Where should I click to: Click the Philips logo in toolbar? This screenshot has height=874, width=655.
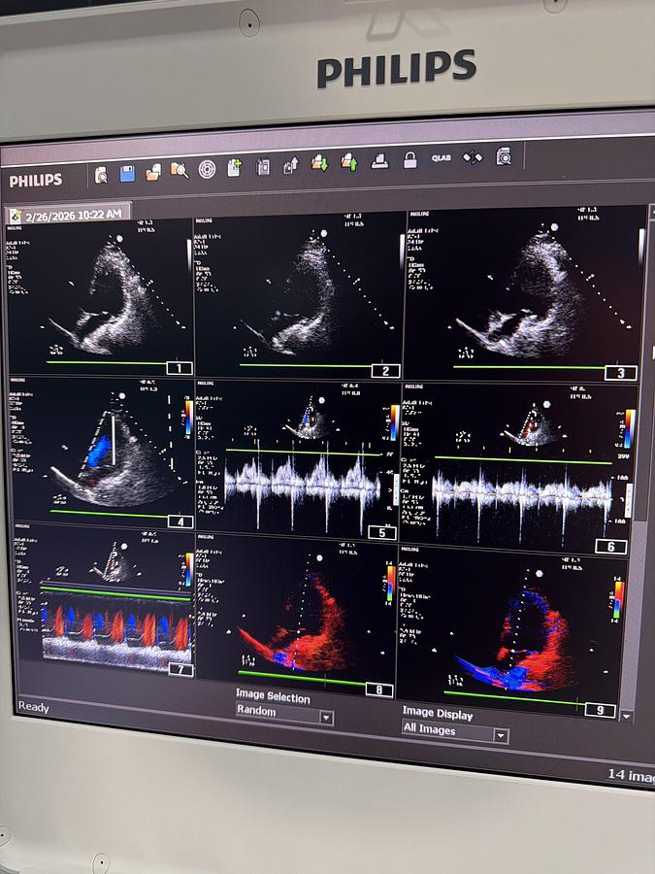click(36, 181)
